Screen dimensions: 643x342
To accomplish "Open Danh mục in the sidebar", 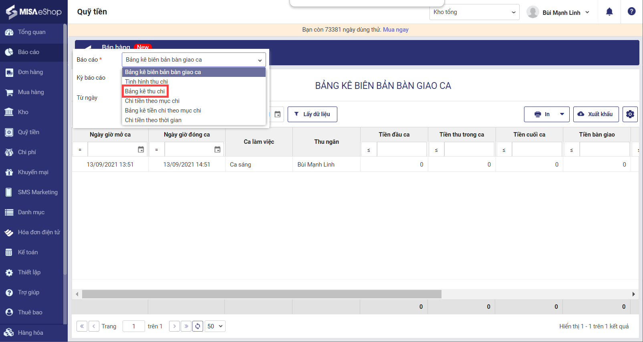I will point(32,212).
